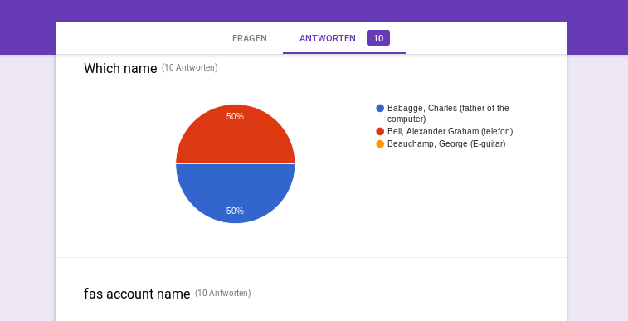This screenshot has width=628, height=321.
Task: Select the legend label Babagge, Charles (father of the computer)
Action: 448,114
